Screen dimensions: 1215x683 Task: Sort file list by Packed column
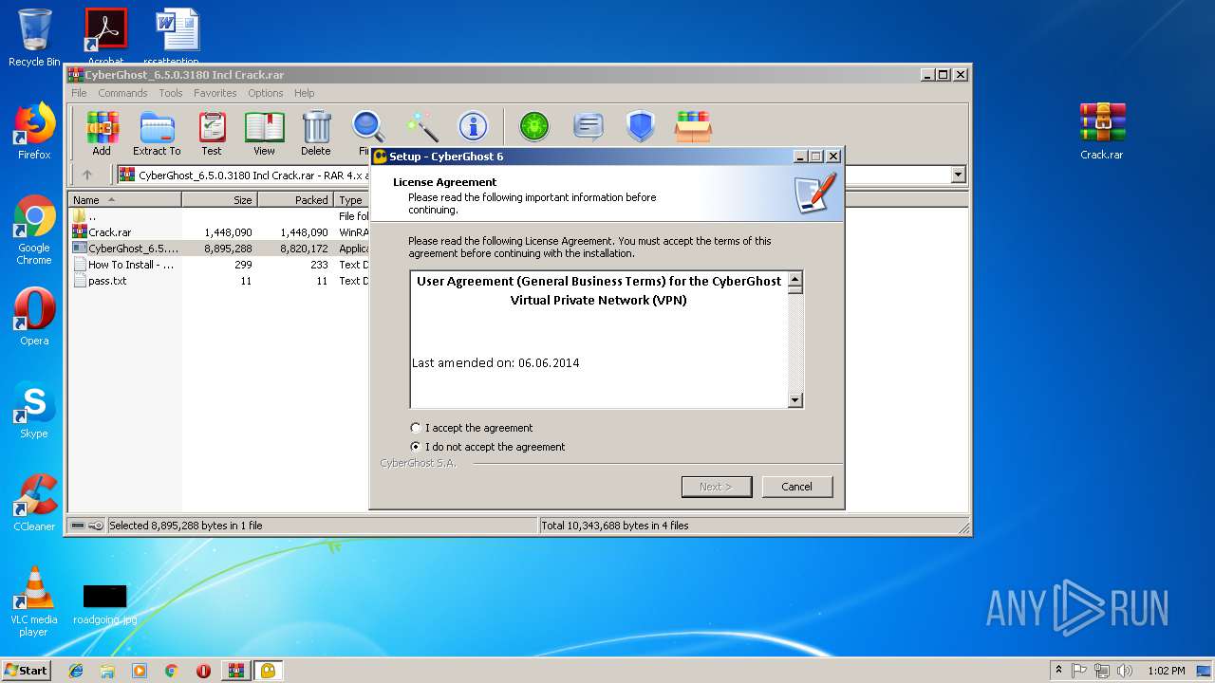[295, 200]
